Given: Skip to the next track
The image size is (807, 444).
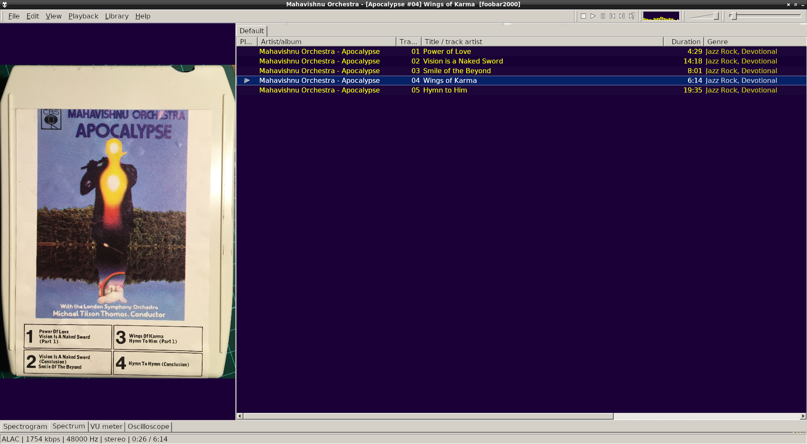Looking at the screenshot, I should click(x=622, y=16).
